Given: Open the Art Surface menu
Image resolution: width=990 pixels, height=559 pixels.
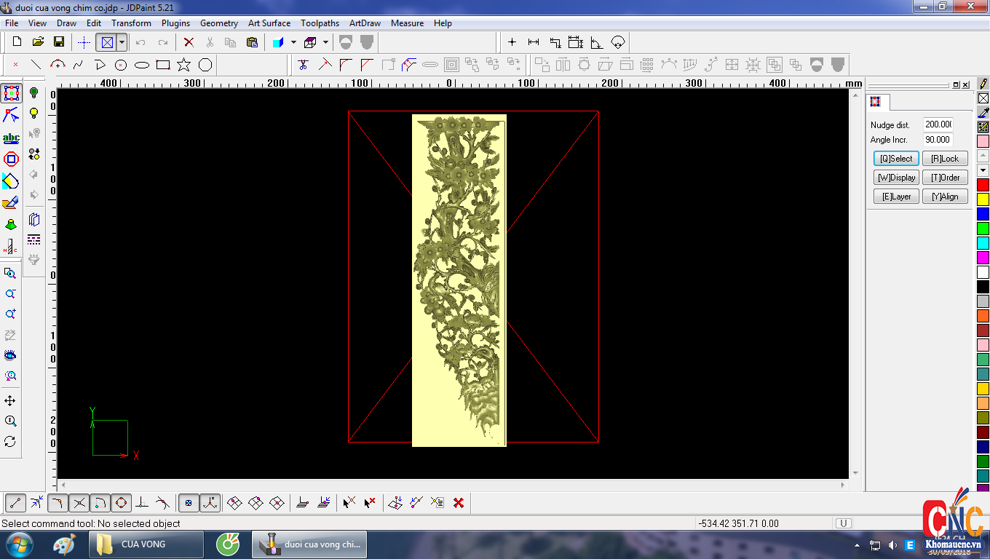Looking at the screenshot, I should click(269, 23).
